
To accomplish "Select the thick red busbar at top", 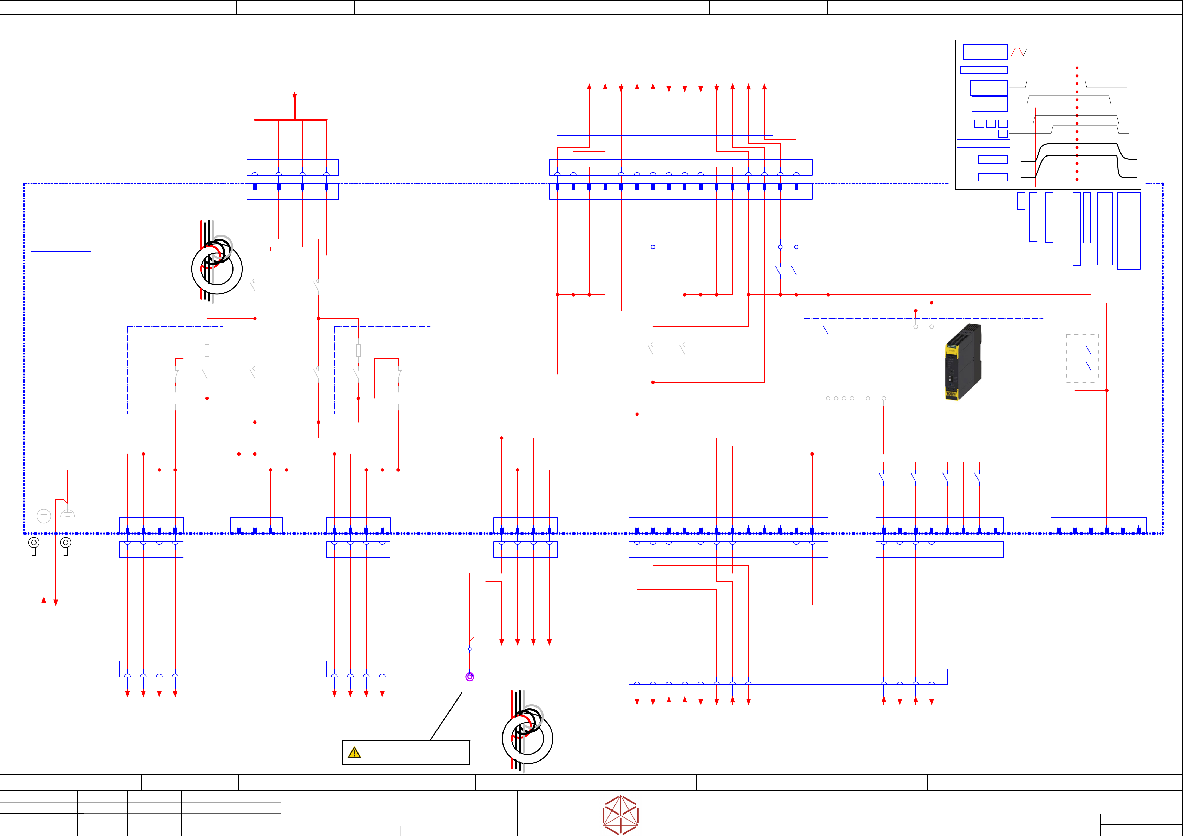I will (x=291, y=119).
